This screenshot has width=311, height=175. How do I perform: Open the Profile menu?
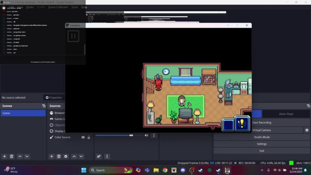41,7
